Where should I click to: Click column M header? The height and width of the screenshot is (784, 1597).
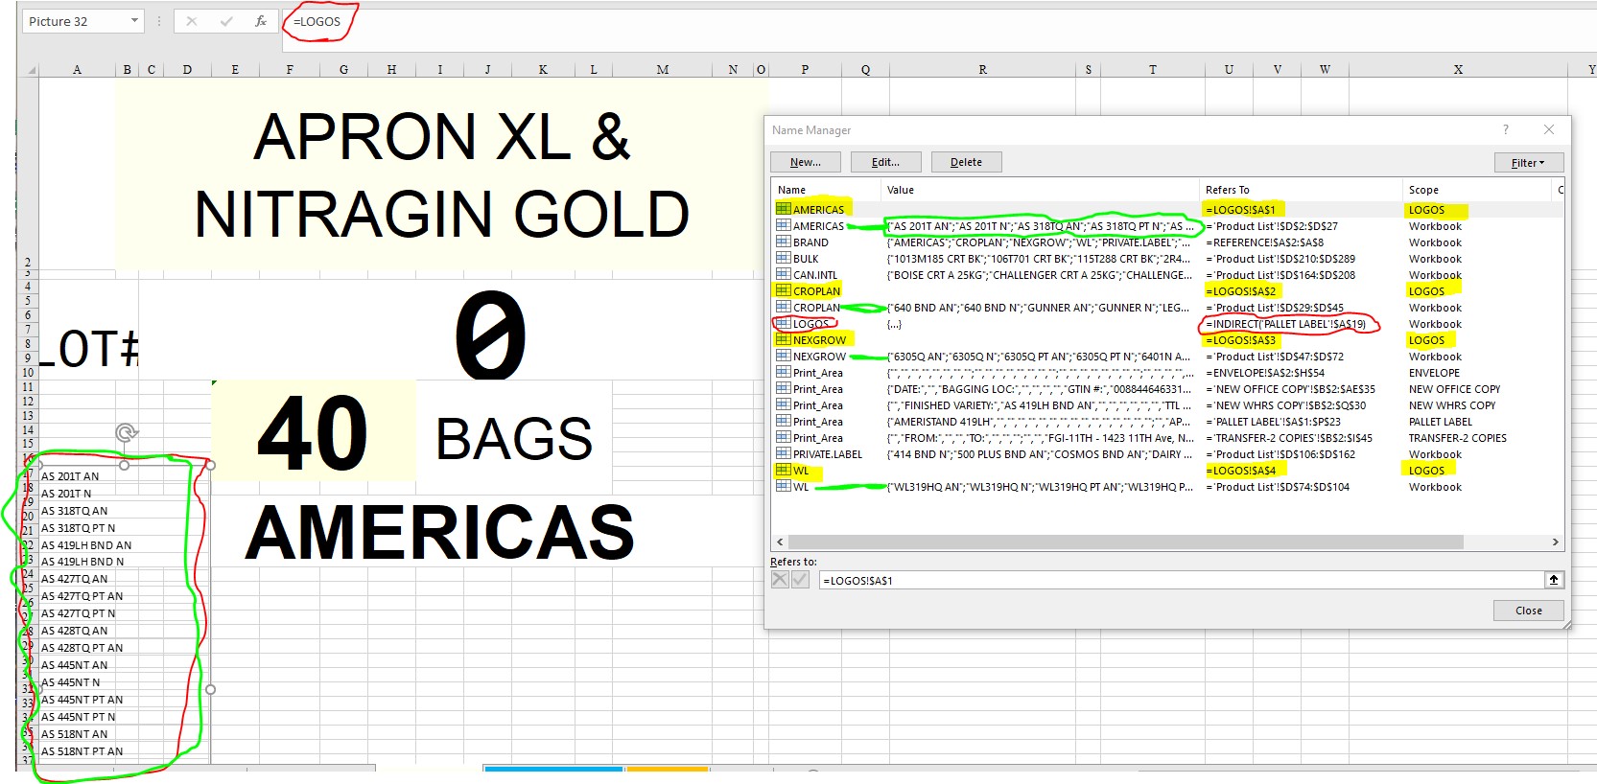663,70
